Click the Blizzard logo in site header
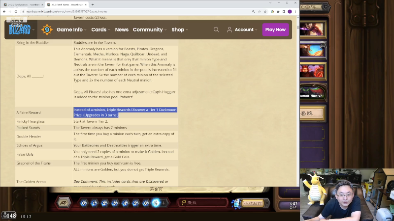This screenshot has width=394, height=221. tap(20, 29)
